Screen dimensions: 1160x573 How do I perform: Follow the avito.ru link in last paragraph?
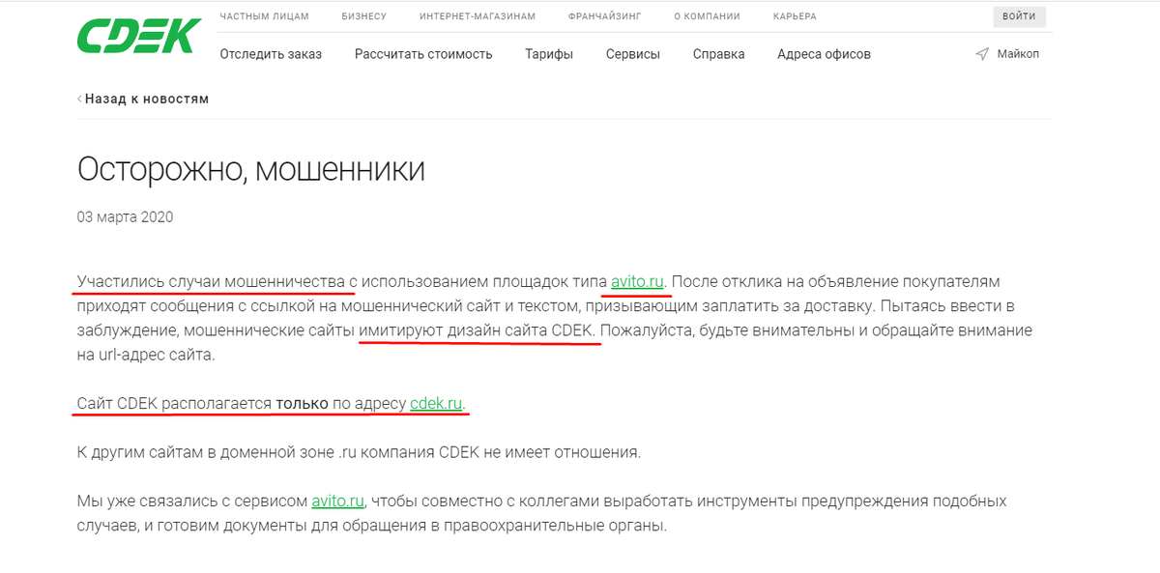[337, 501]
